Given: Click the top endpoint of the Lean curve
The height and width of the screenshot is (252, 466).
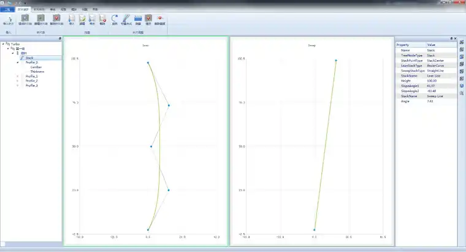Looking at the screenshot, I should (148, 63).
